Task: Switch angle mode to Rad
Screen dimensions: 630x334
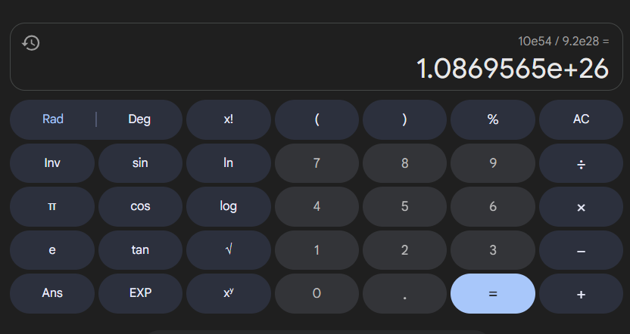Action: pos(53,119)
